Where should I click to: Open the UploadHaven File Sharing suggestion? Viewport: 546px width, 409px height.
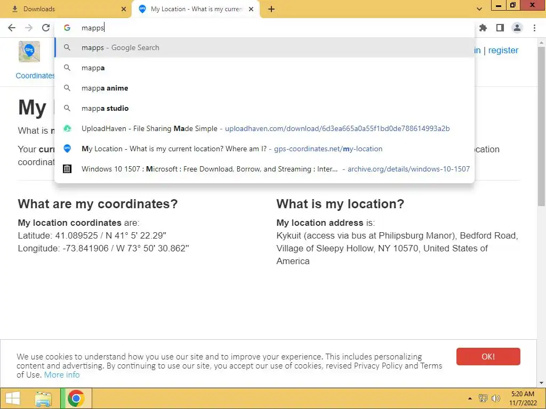coord(264,128)
